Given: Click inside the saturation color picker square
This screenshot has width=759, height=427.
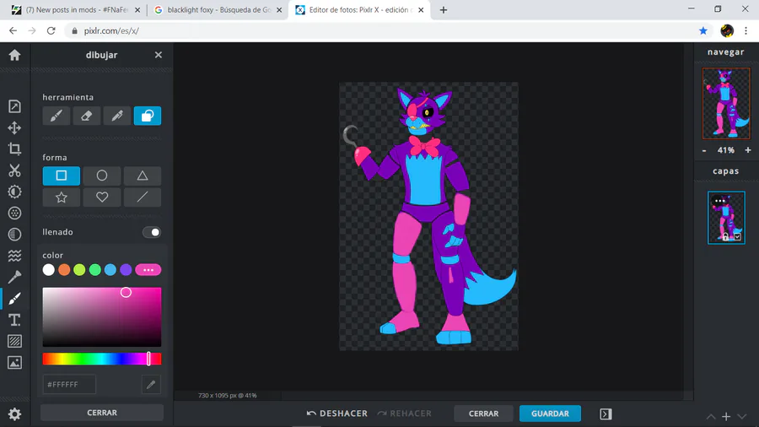Looking at the screenshot, I should (102, 317).
